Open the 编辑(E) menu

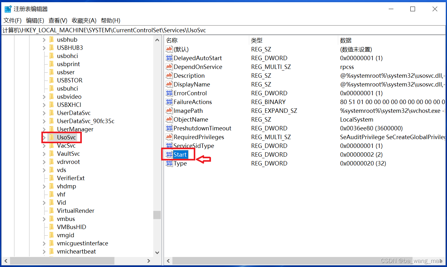point(35,20)
